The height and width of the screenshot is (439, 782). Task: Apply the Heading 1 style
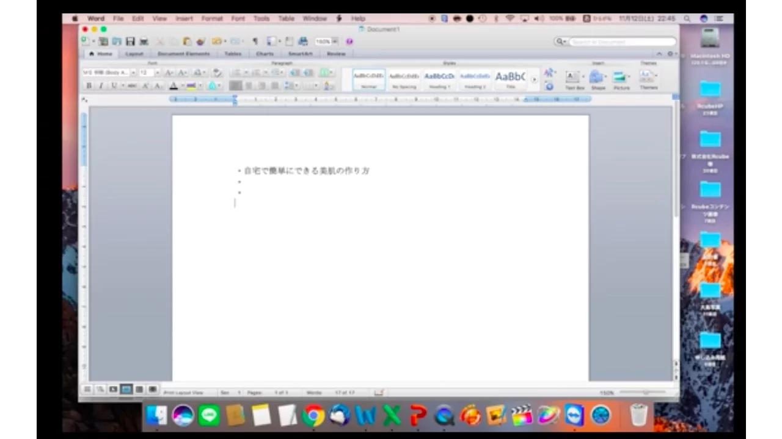(439, 79)
